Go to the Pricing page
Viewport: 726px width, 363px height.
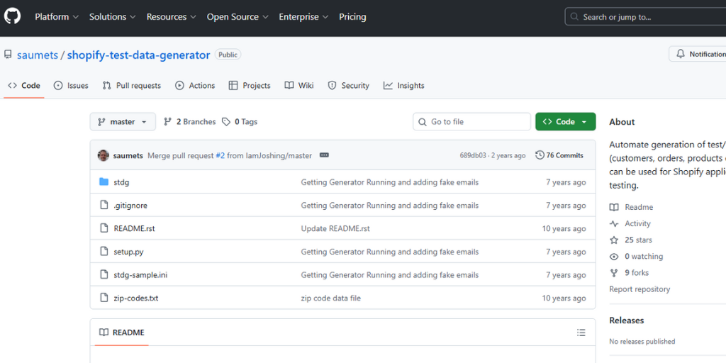[x=352, y=17]
